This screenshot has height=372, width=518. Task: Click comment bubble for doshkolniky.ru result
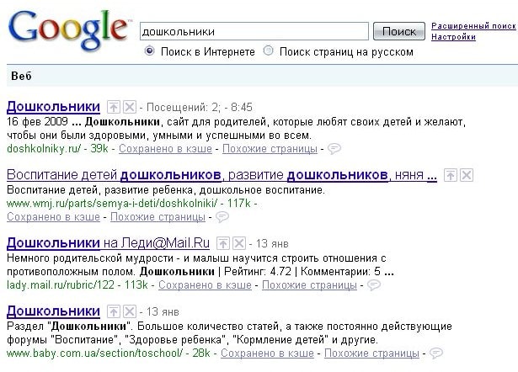tap(334, 149)
